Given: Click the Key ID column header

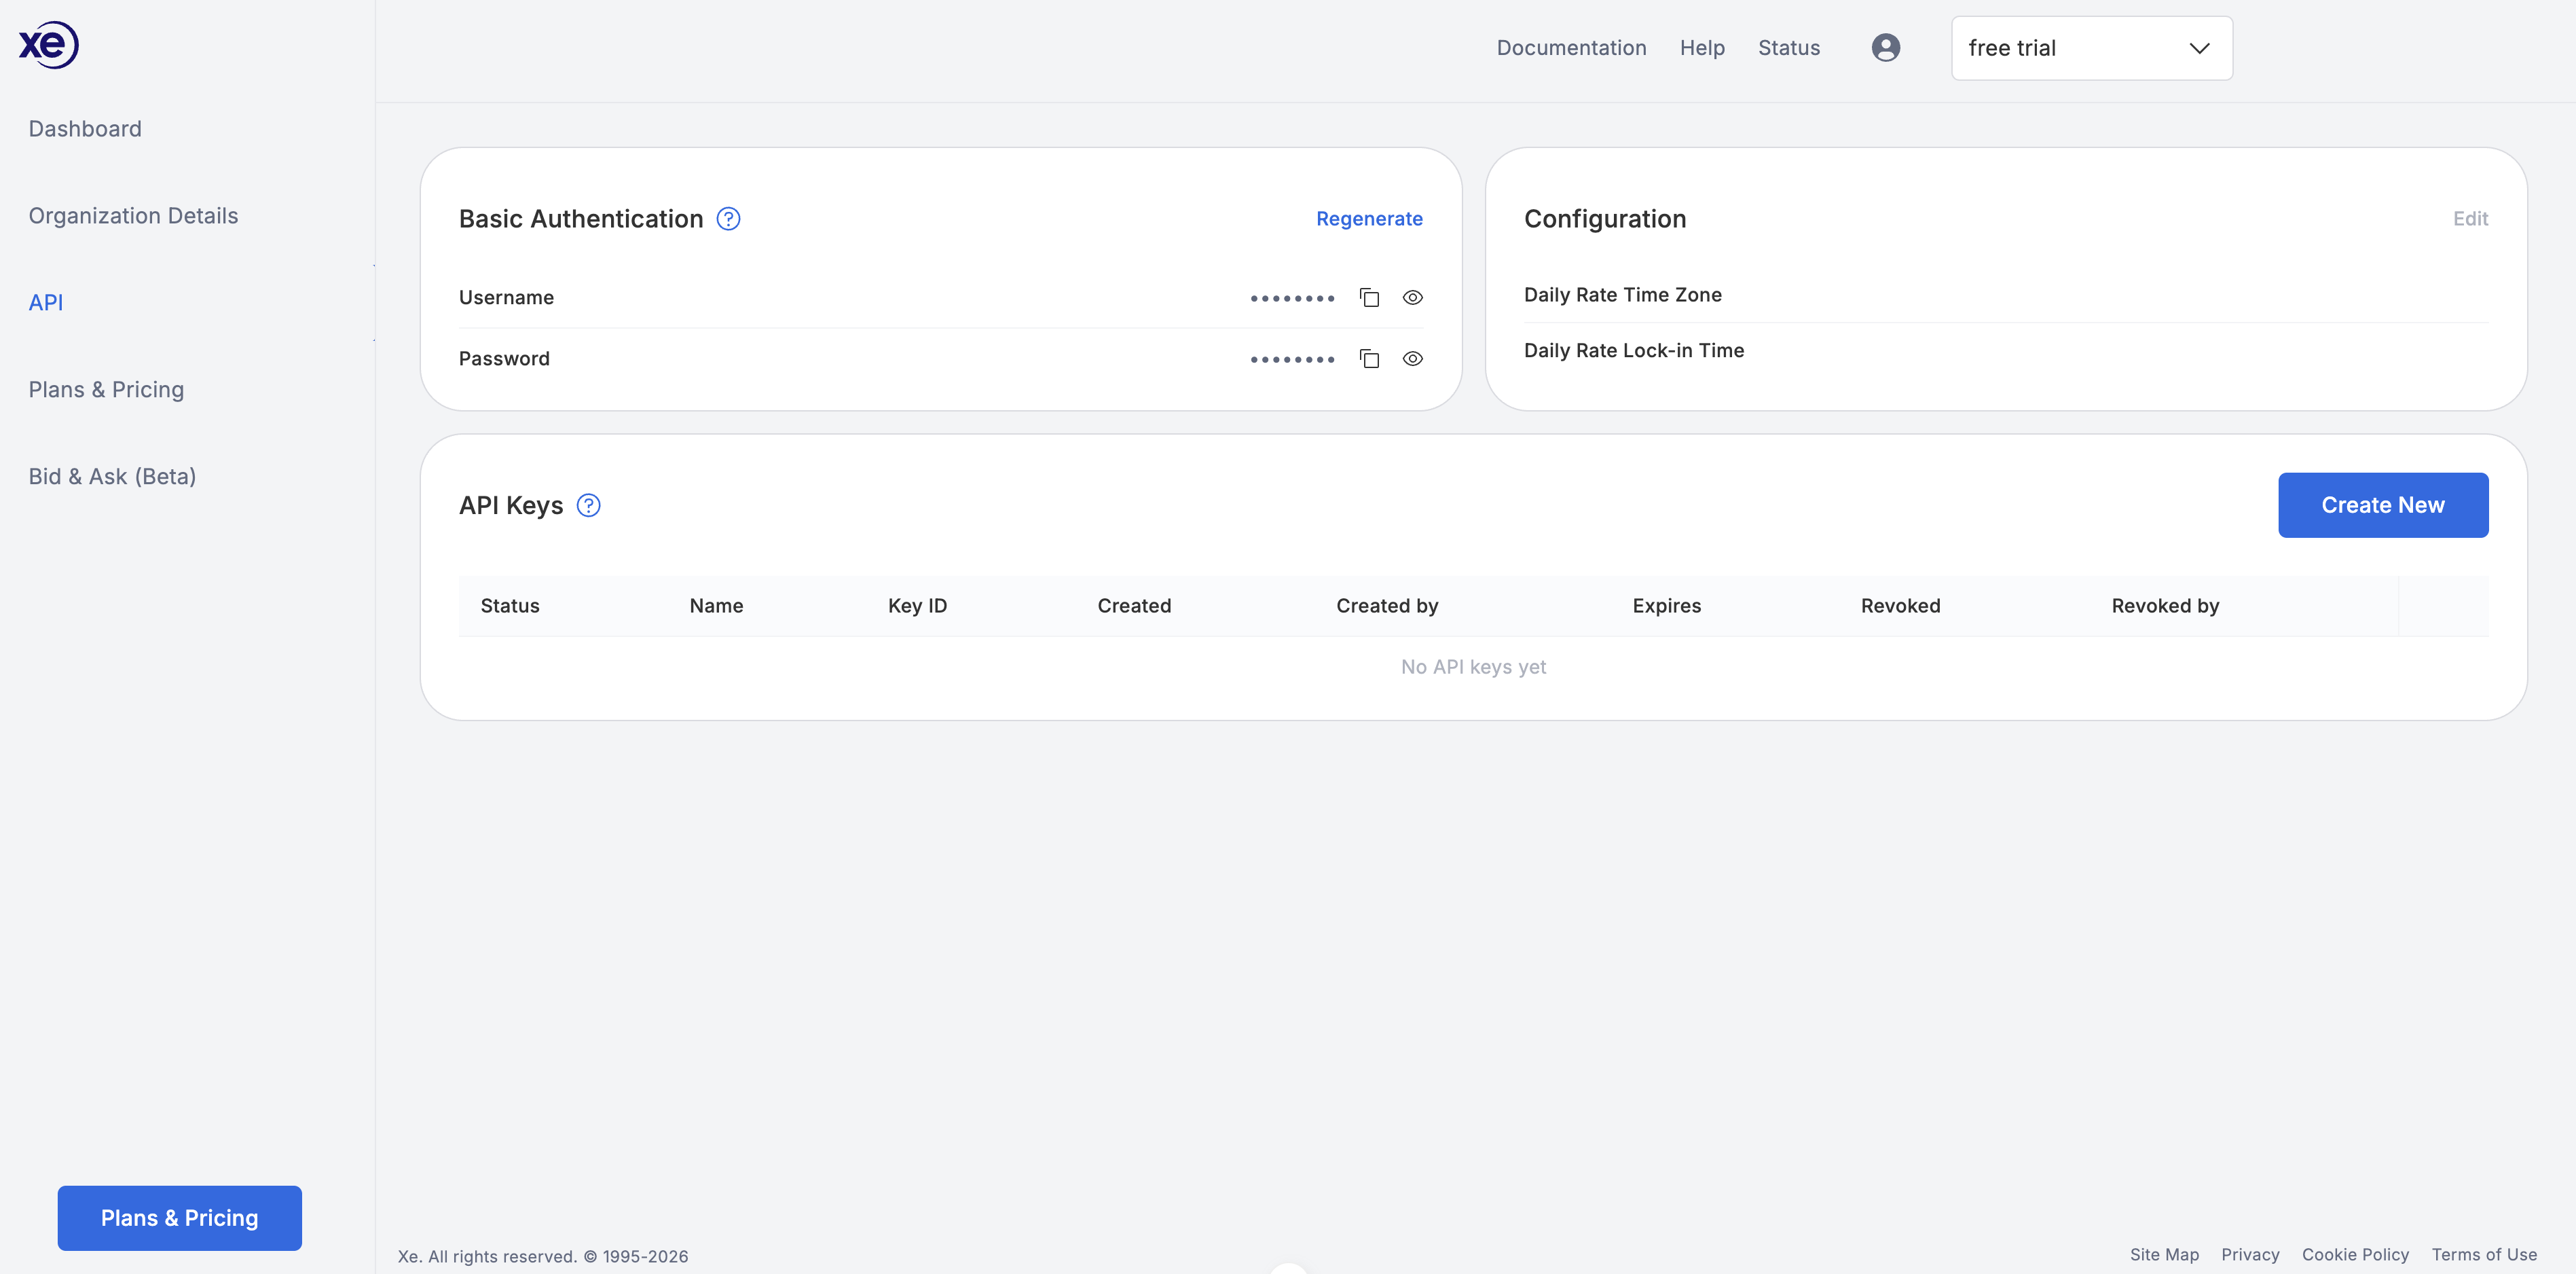Looking at the screenshot, I should (917, 606).
